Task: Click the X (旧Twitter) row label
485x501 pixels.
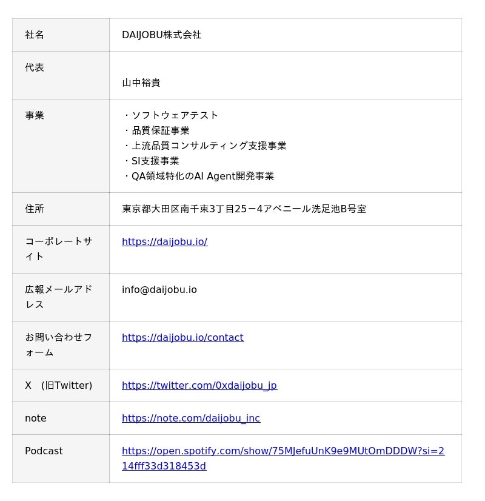Action: point(58,385)
